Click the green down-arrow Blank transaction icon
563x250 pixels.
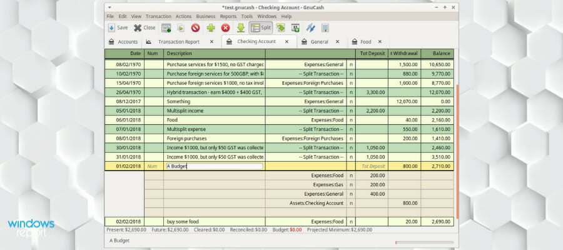241,27
